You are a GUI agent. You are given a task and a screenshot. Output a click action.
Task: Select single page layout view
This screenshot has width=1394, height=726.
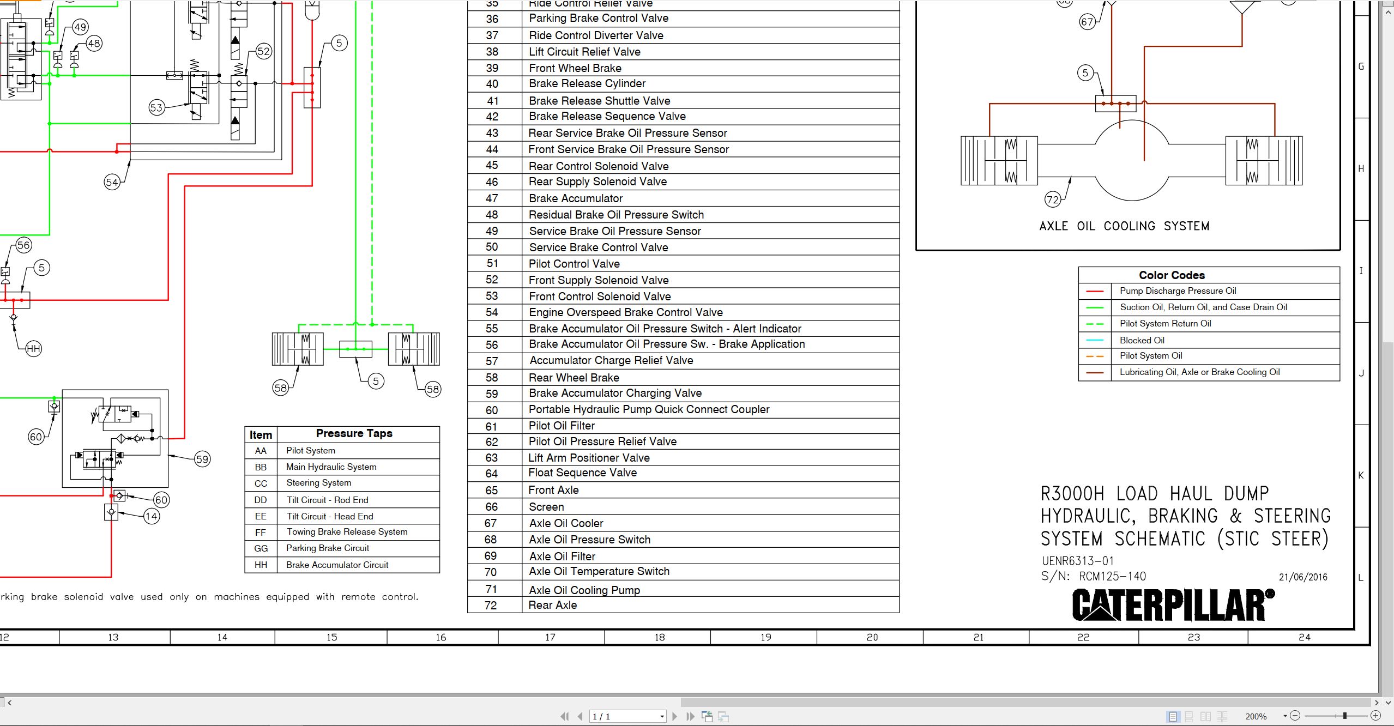click(1173, 716)
